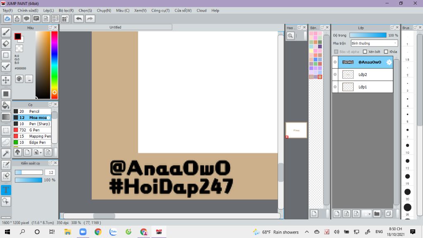Select the Move tool
This screenshot has height=238, width=423.
click(6, 80)
